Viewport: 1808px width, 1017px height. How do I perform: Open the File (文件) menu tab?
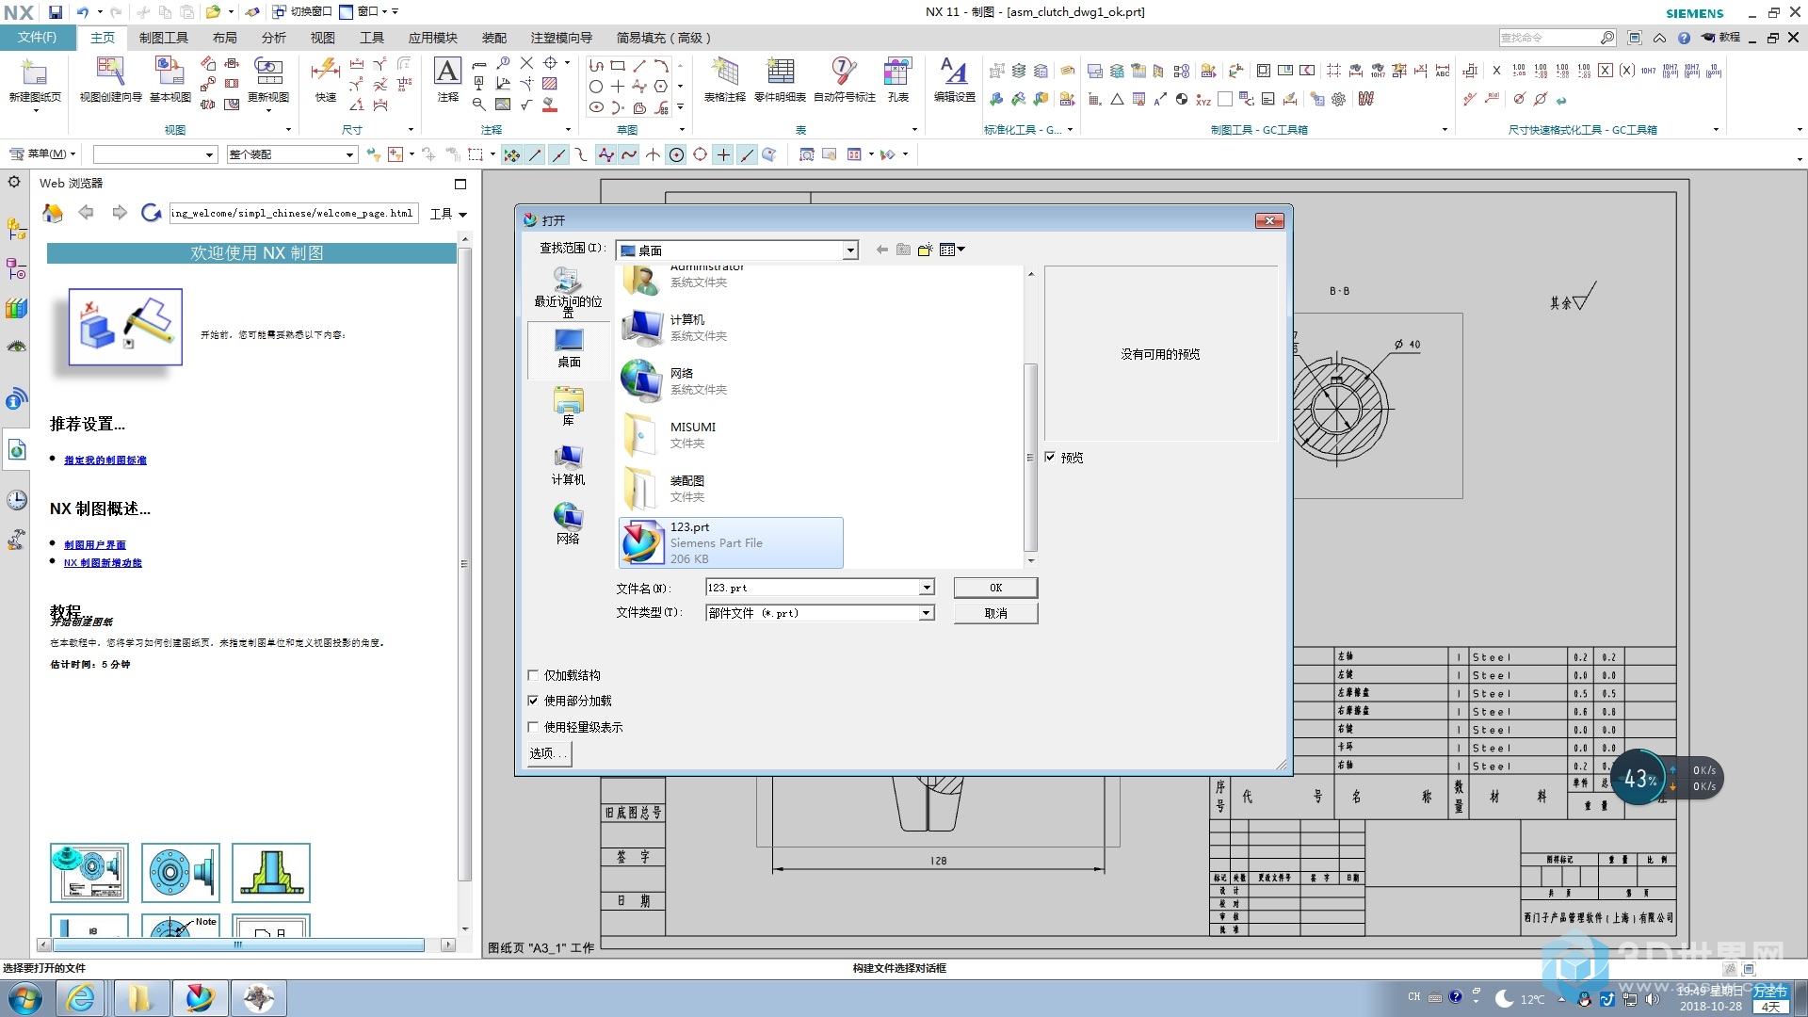(x=38, y=38)
